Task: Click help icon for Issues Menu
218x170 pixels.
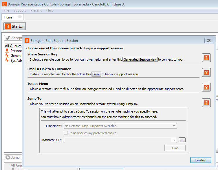Action: (x=206, y=87)
